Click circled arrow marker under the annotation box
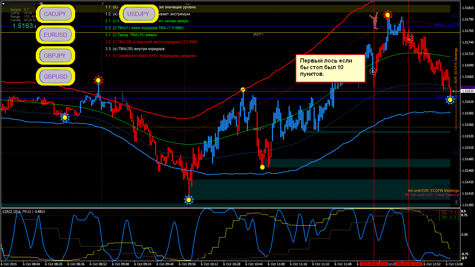Image resolution: width=475 pixels, height=267 pixels. [x=373, y=71]
